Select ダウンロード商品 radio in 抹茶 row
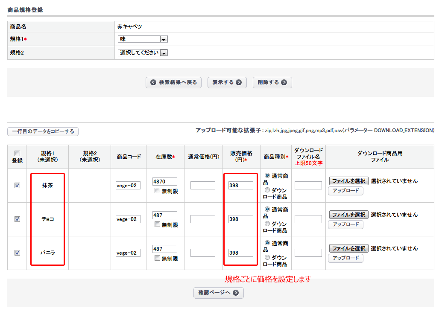The height and width of the screenshot is (317, 442). (x=267, y=190)
